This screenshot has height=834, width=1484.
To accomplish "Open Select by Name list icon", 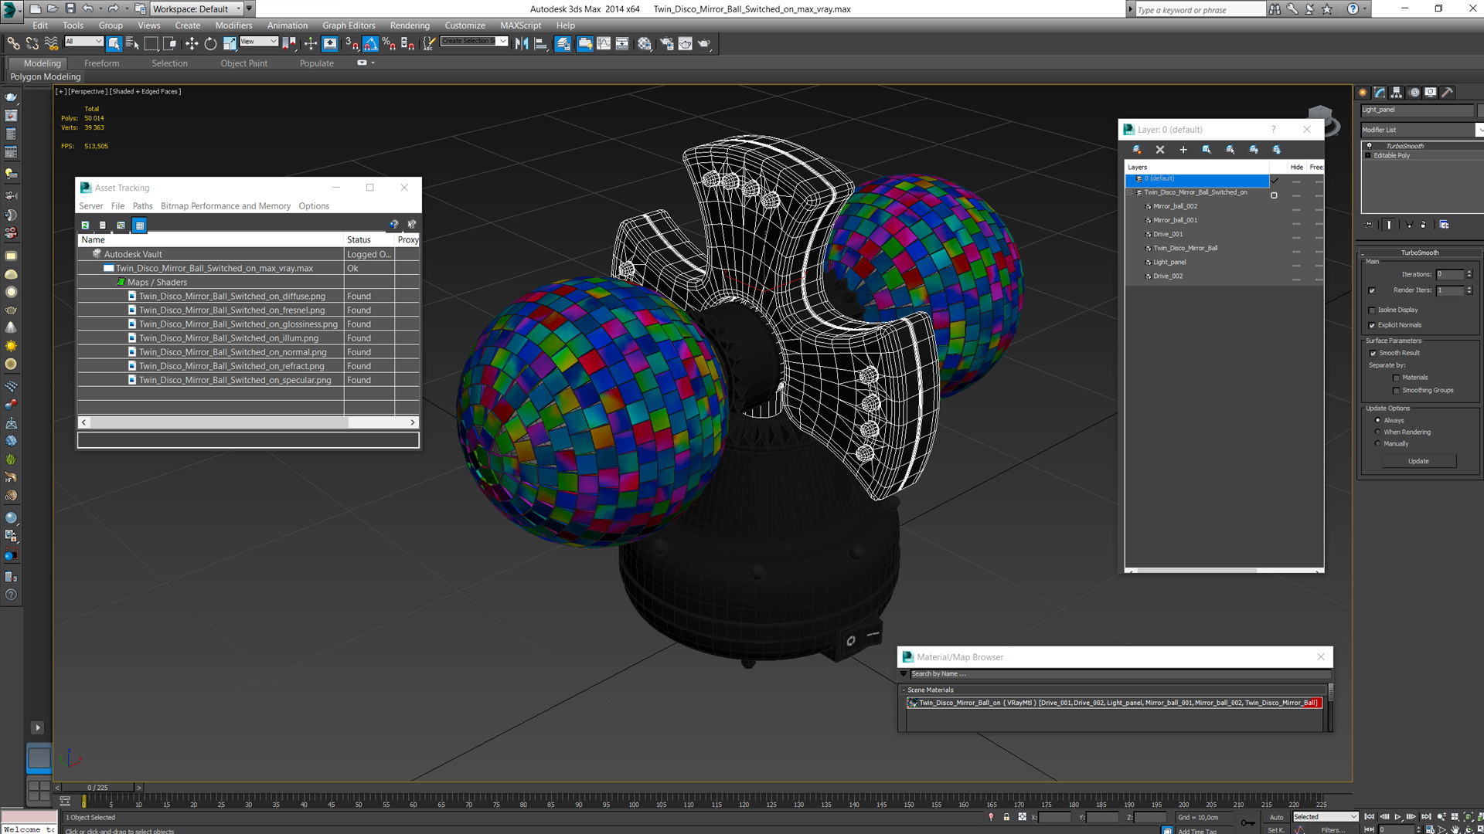I will click(132, 44).
